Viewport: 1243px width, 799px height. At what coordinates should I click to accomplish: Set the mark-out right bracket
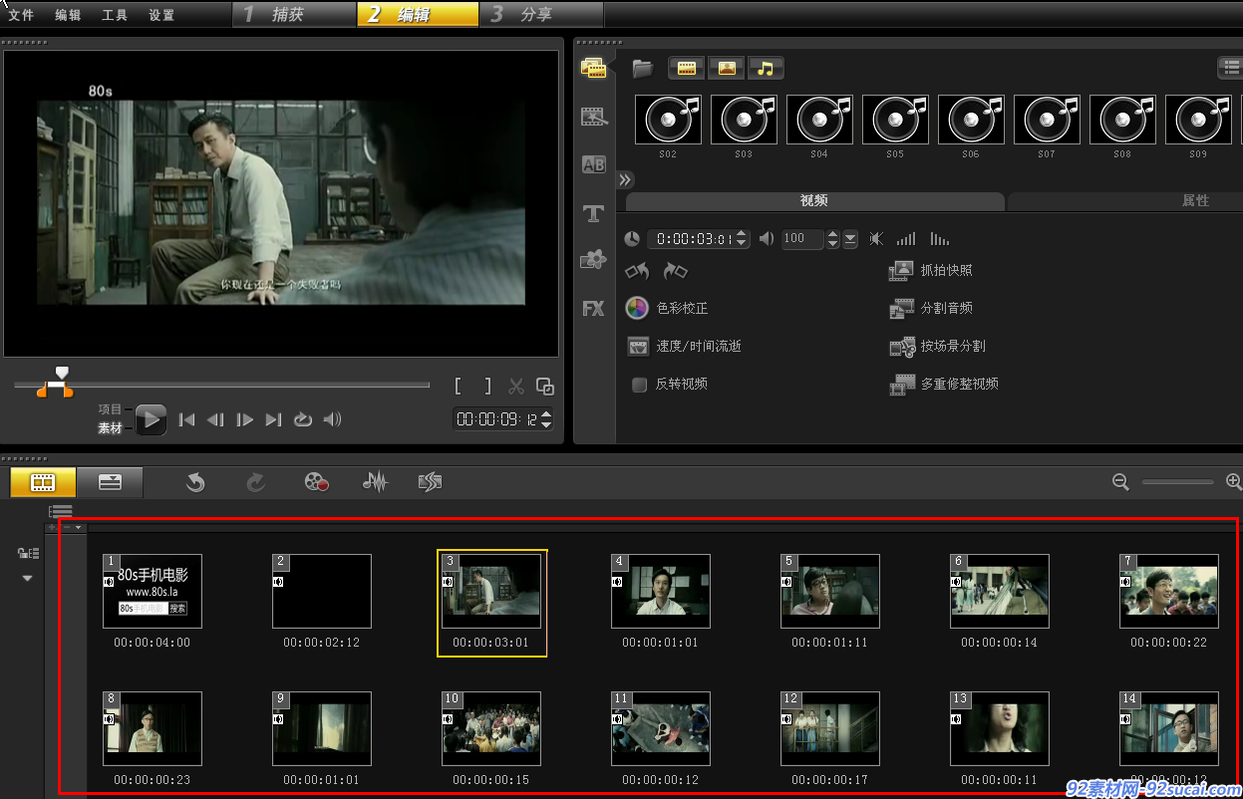click(x=487, y=387)
